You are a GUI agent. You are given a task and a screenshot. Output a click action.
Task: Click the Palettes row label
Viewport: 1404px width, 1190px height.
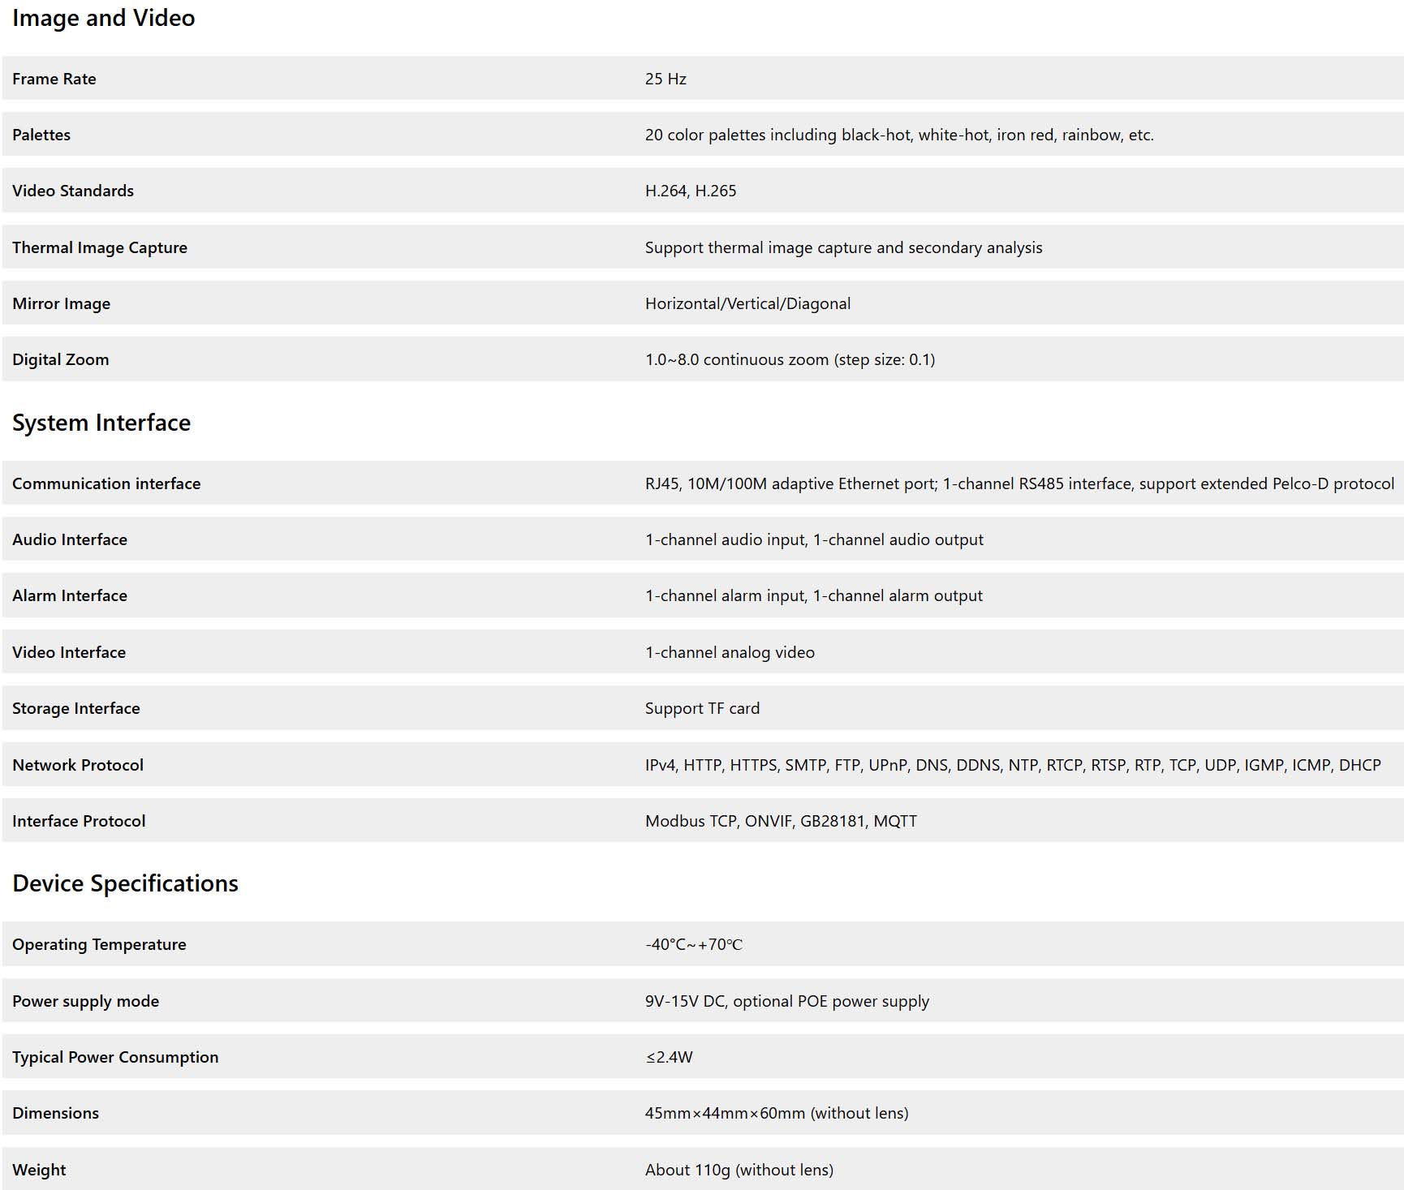[x=41, y=135]
